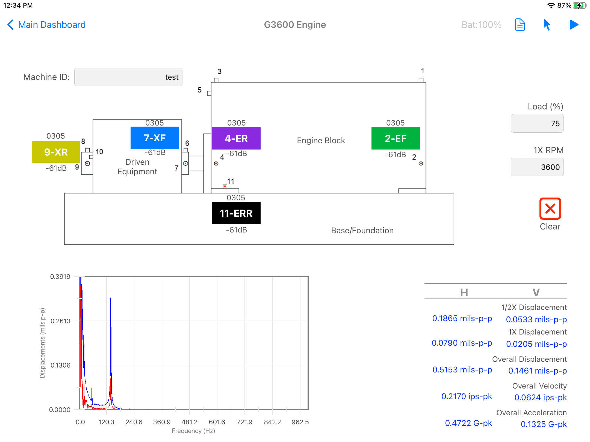Tap measurement point 10 square

pos(91,157)
